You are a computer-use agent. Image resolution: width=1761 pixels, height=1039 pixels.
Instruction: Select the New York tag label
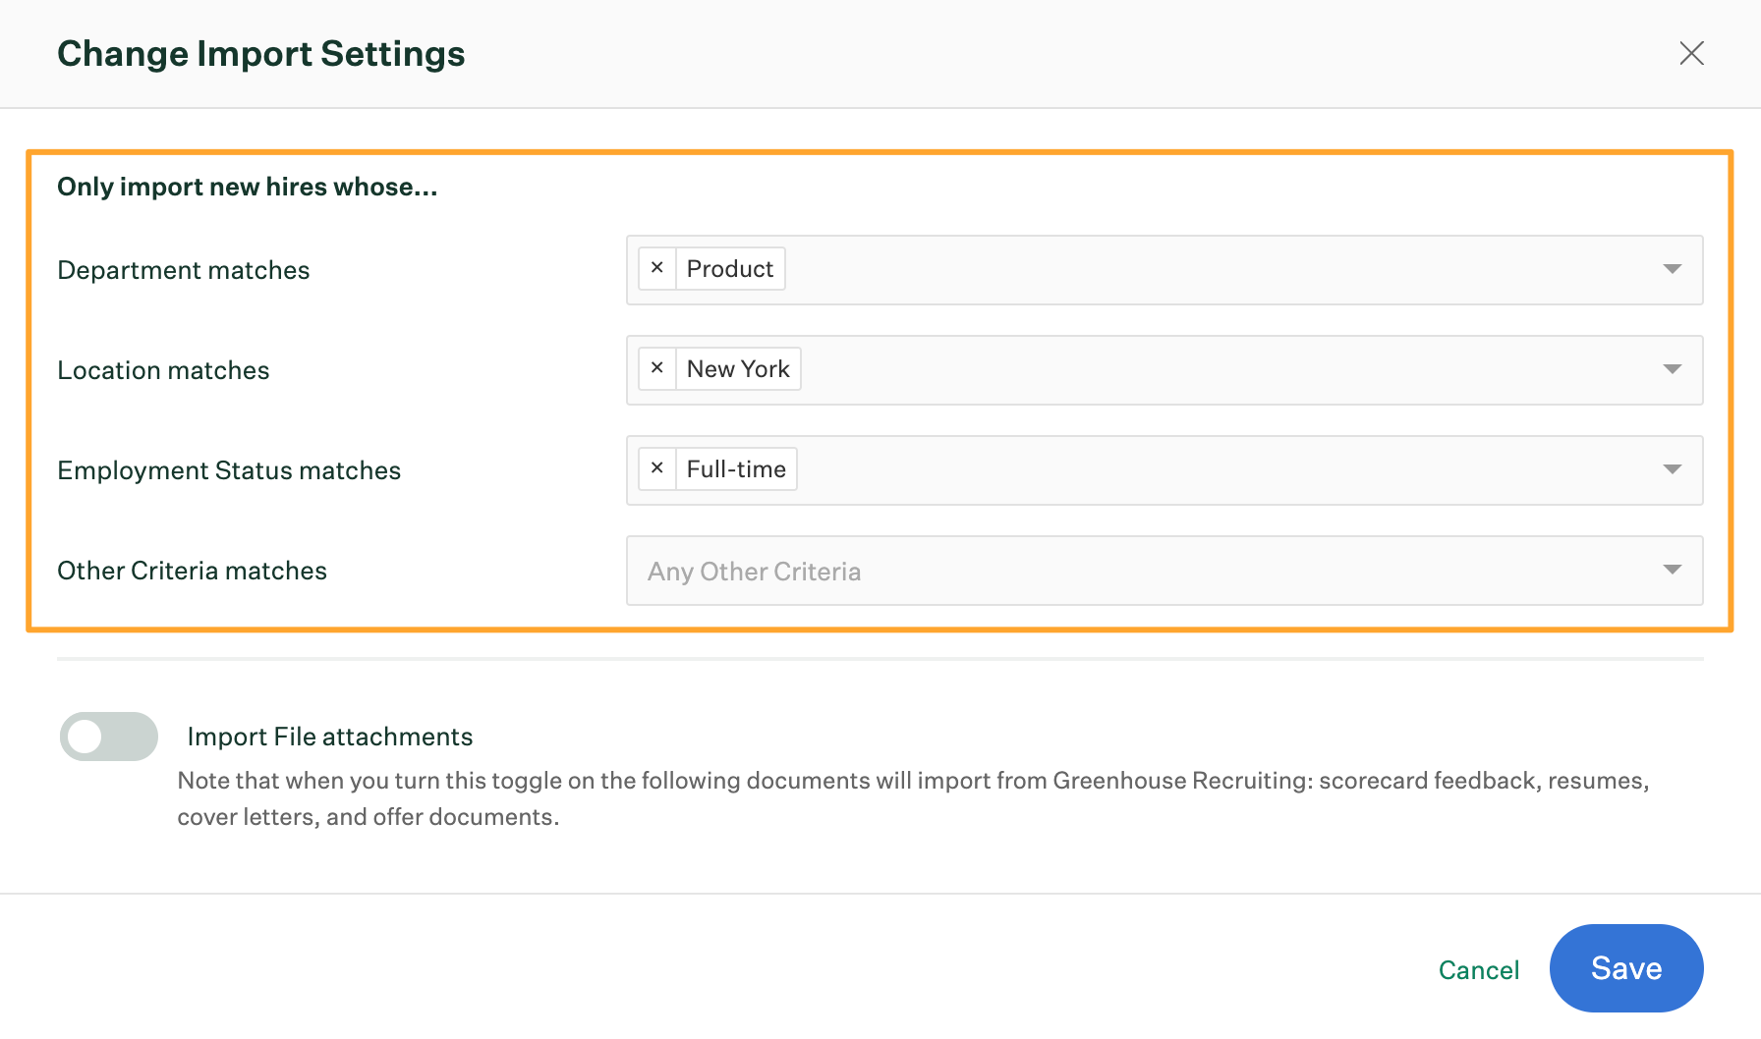tap(738, 368)
